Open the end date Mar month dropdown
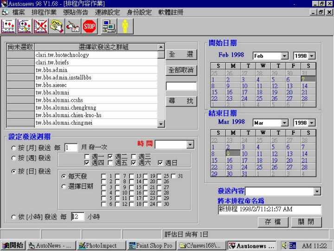 (x=284, y=123)
